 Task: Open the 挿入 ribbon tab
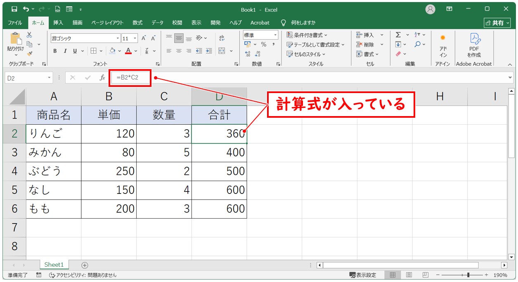click(58, 23)
